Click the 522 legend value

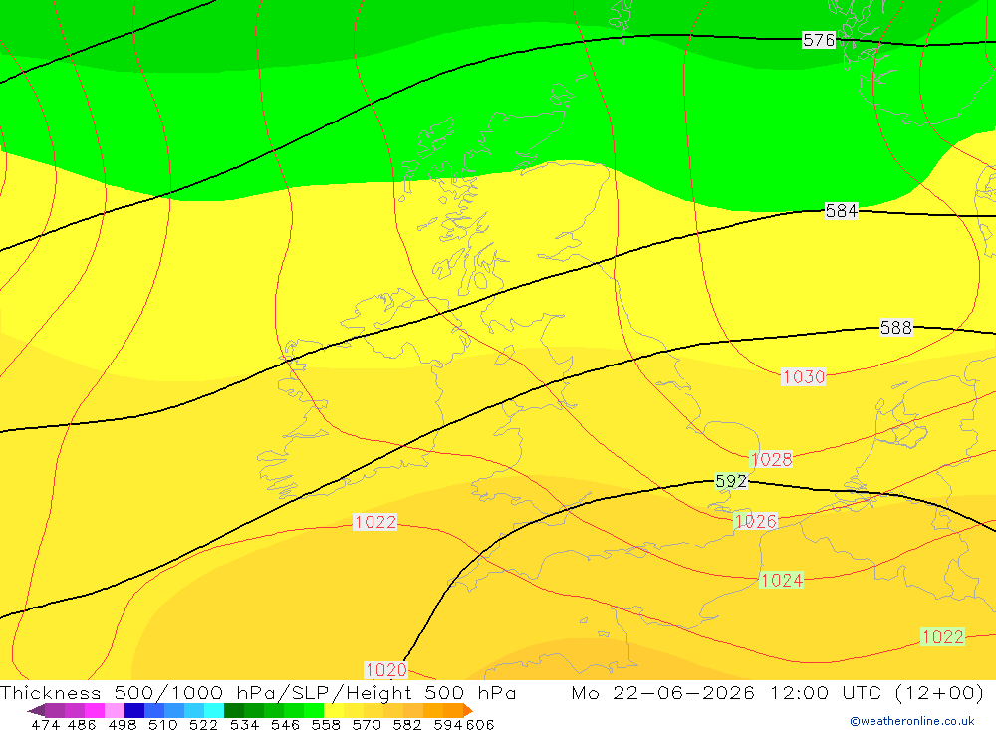tap(203, 725)
